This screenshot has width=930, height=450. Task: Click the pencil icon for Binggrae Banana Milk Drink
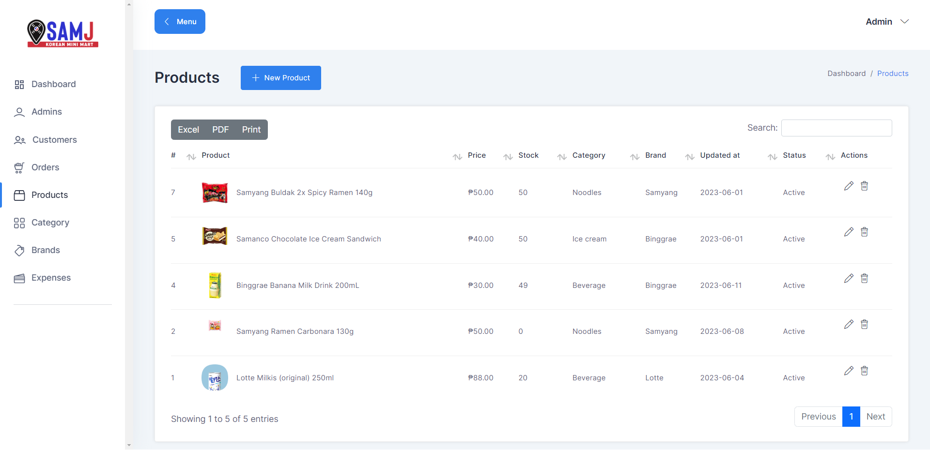point(849,278)
